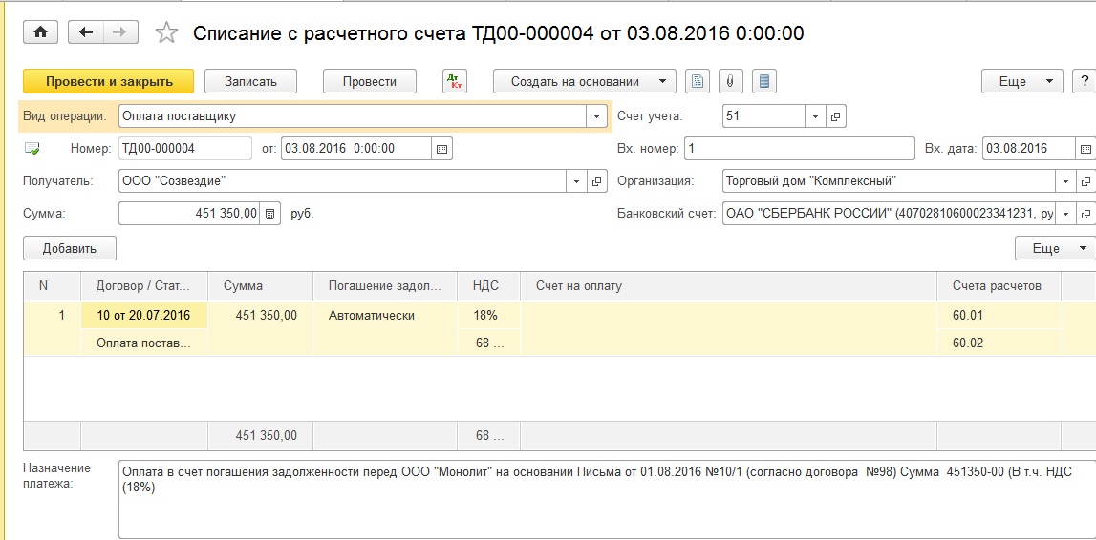Select the Автоматически cell
The height and width of the screenshot is (540, 1096).
coord(384,316)
